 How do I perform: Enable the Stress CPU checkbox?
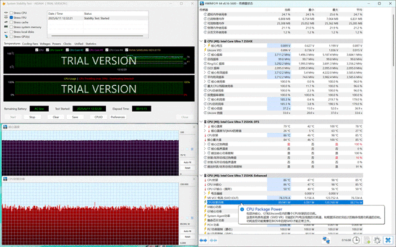[x=11, y=12]
